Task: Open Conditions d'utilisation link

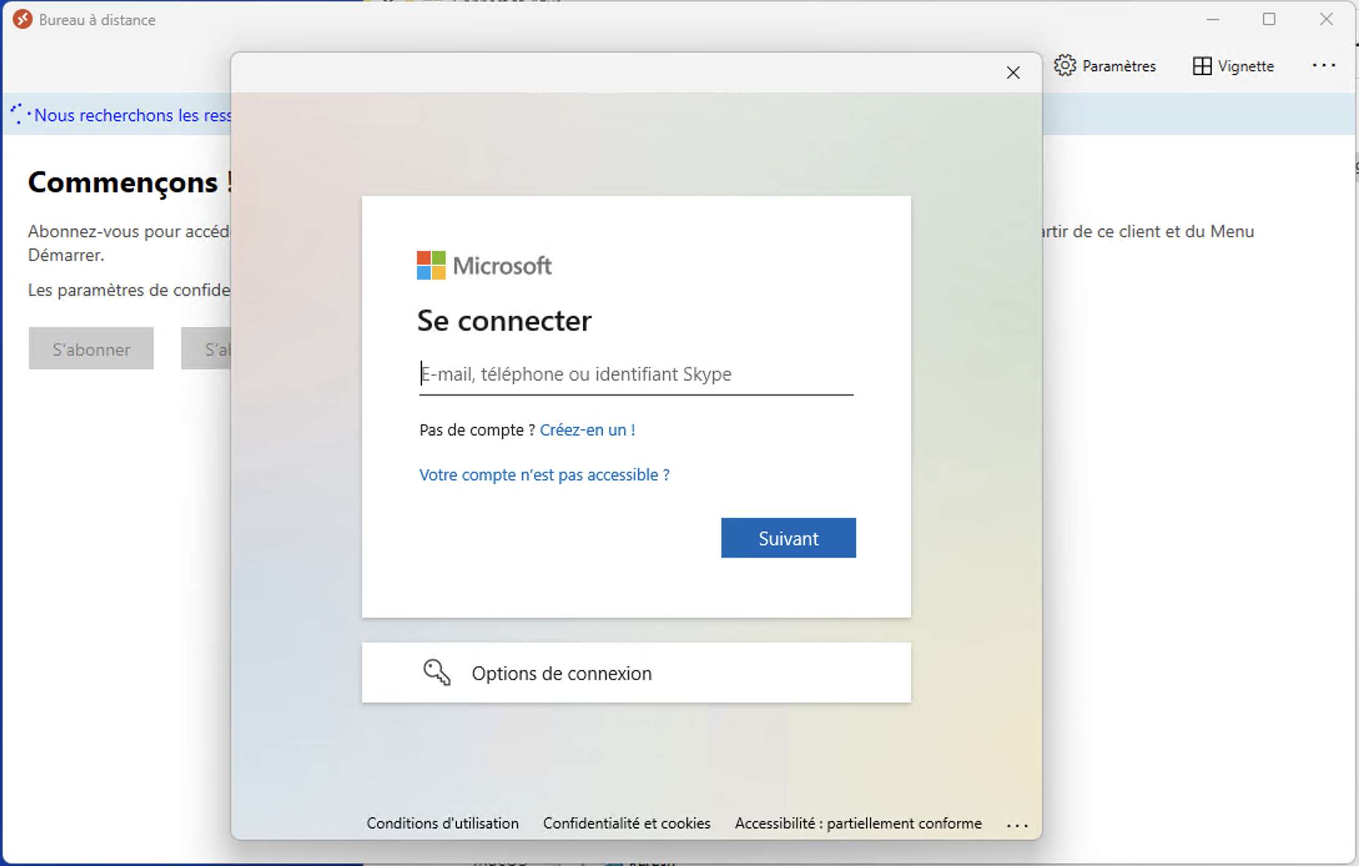Action: click(x=442, y=824)
